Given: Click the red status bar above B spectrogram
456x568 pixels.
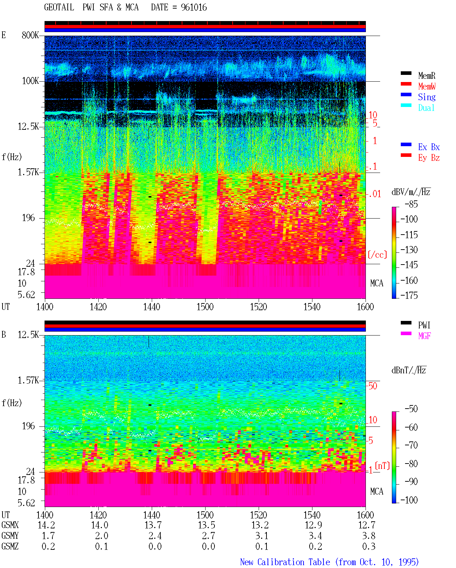Looking at the screenshot, I should [205, 326].
